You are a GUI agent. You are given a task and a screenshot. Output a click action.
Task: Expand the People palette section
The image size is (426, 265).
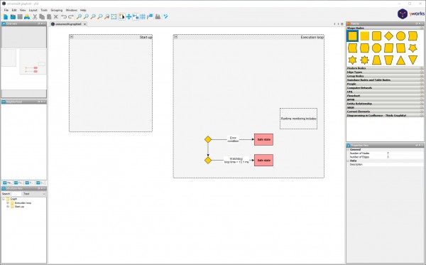point(385,84)
